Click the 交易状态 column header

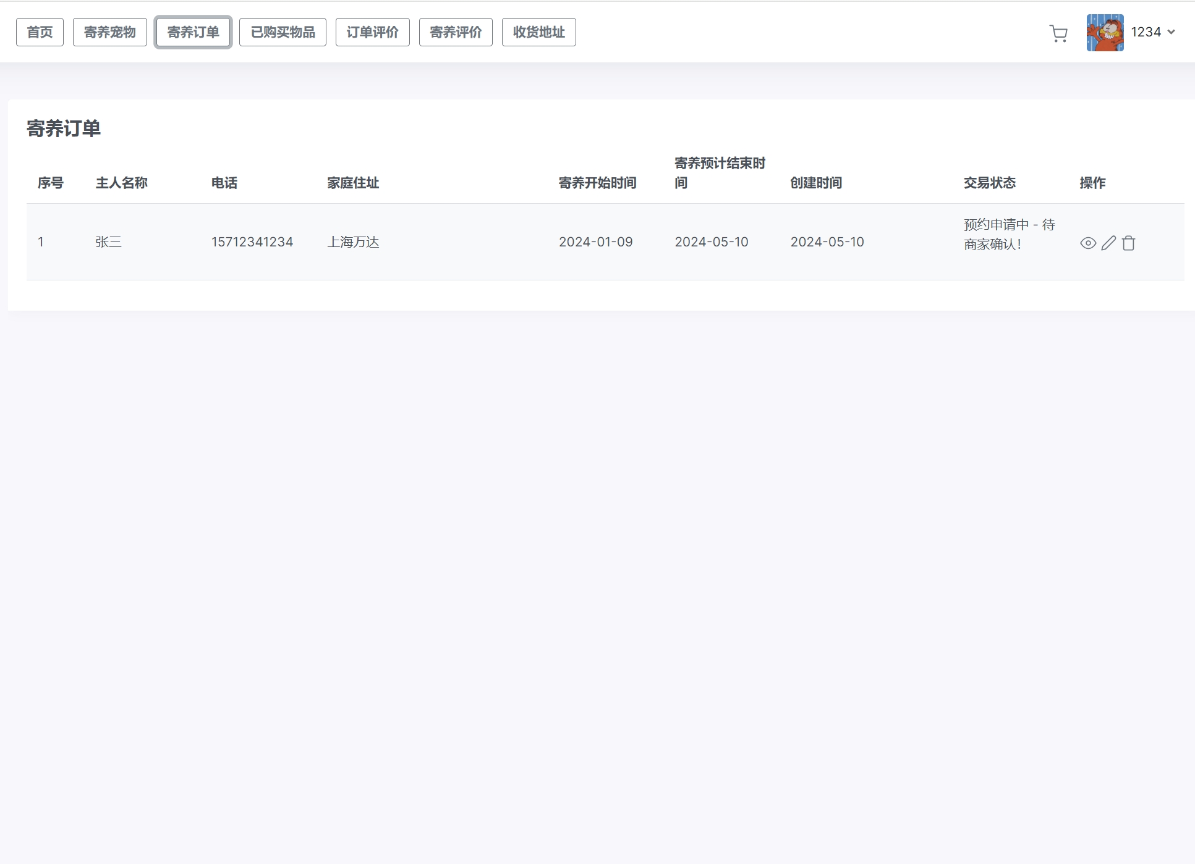[x=989, y=183]
